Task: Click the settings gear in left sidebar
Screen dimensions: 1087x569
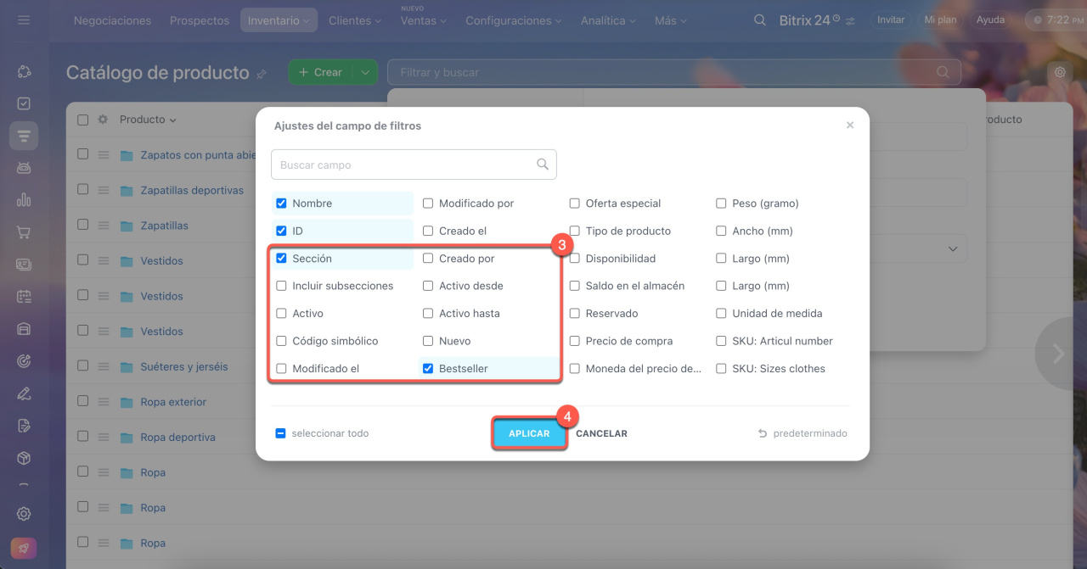Action: pyautogui.click(x=24, y=514)
